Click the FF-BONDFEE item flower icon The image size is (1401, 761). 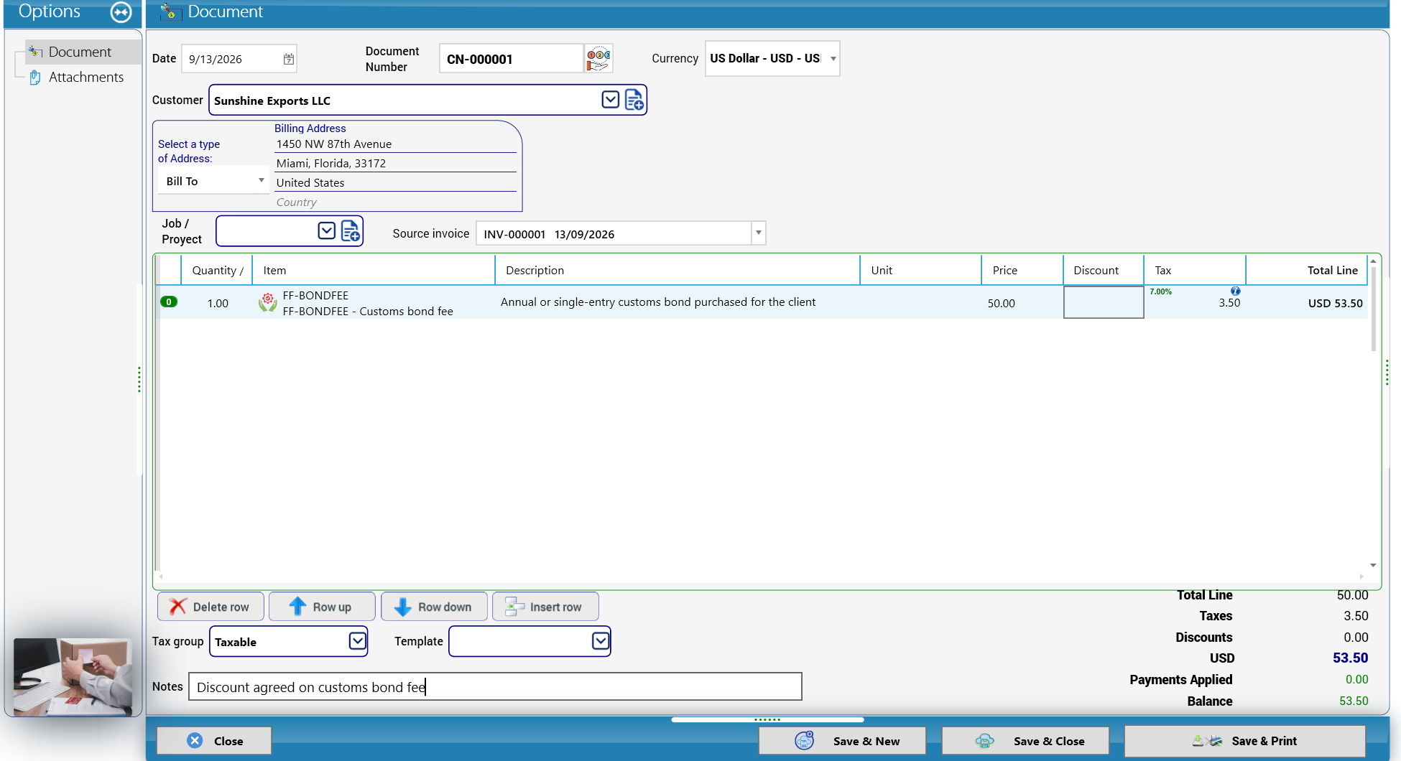click(267, 302)
